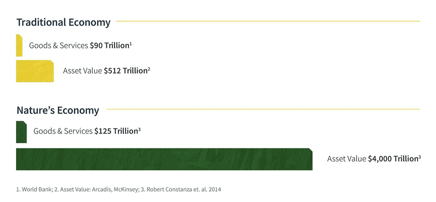The image size is (436, 202).
Task: Click the Nature's Economy heading
Action: [58, 110]
